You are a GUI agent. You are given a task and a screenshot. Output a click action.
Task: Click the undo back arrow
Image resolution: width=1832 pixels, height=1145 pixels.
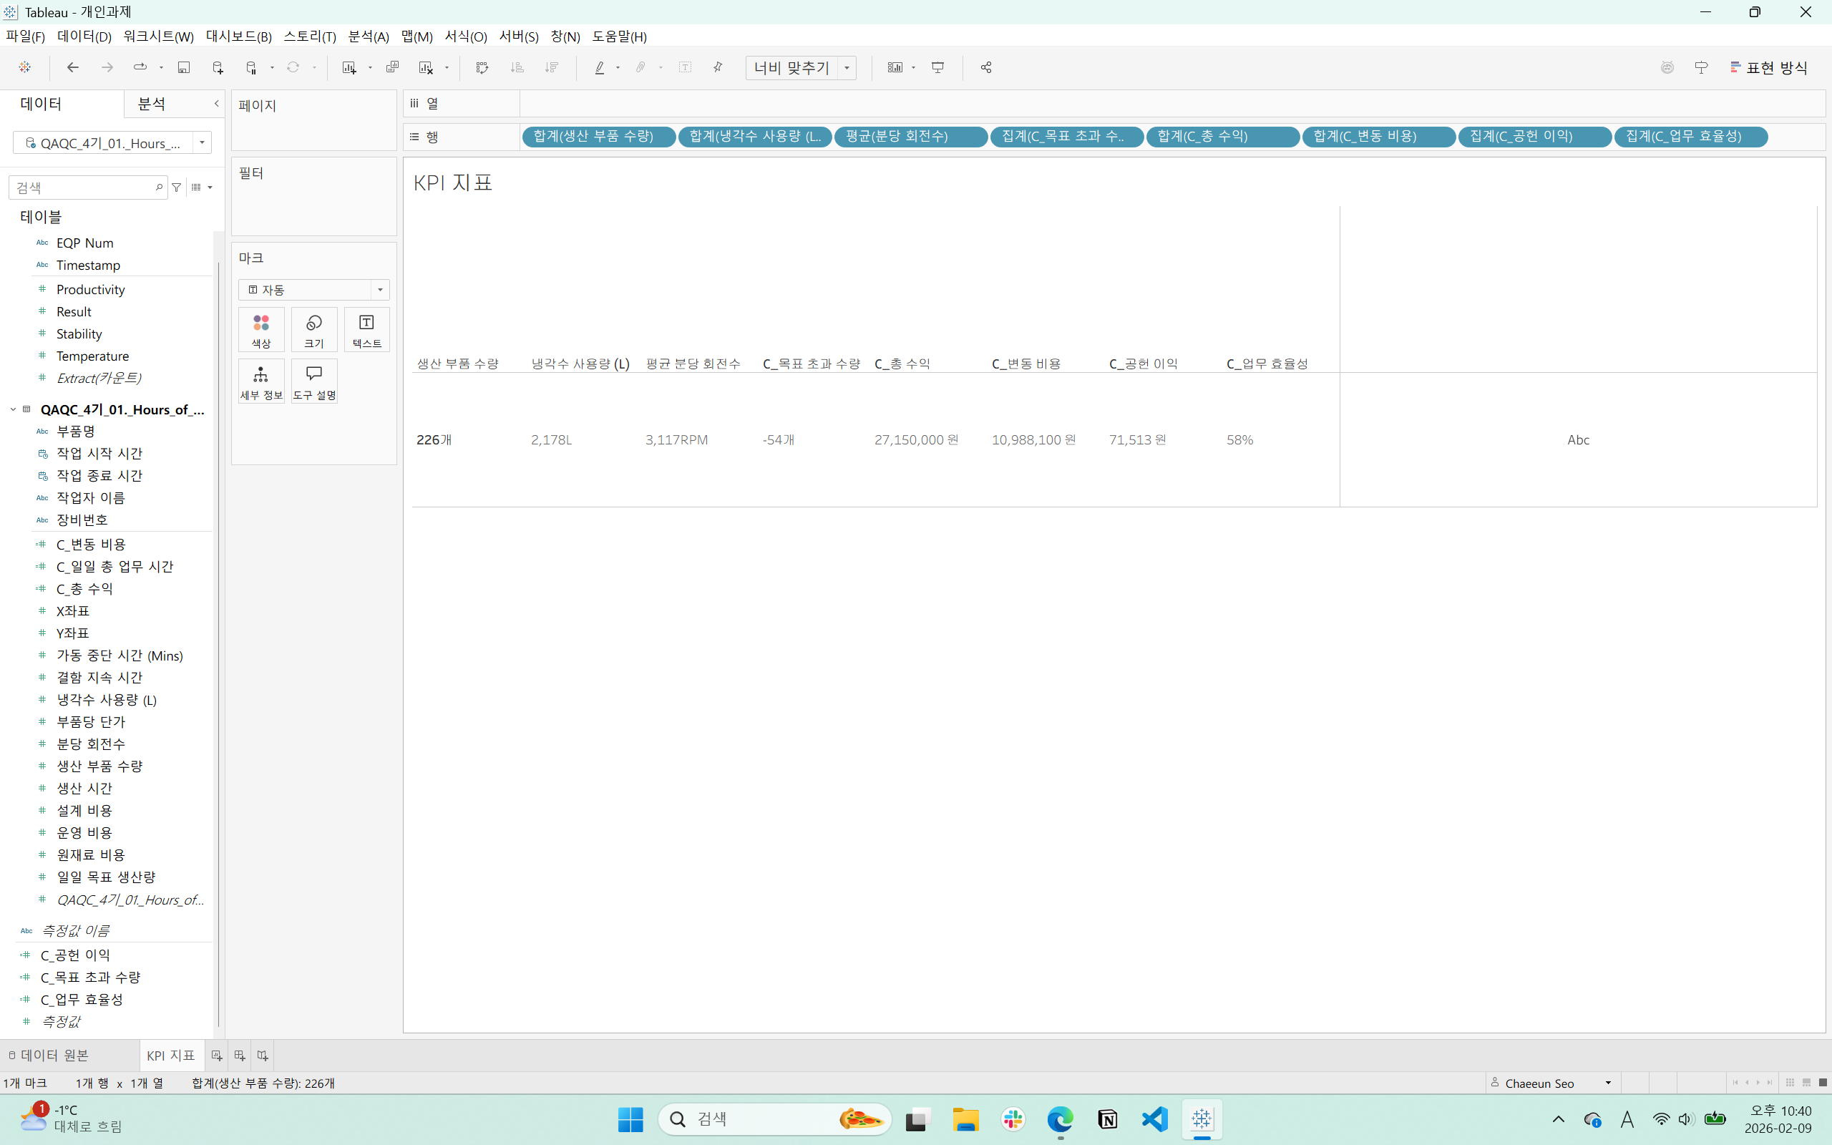click(x=73, y=67)
